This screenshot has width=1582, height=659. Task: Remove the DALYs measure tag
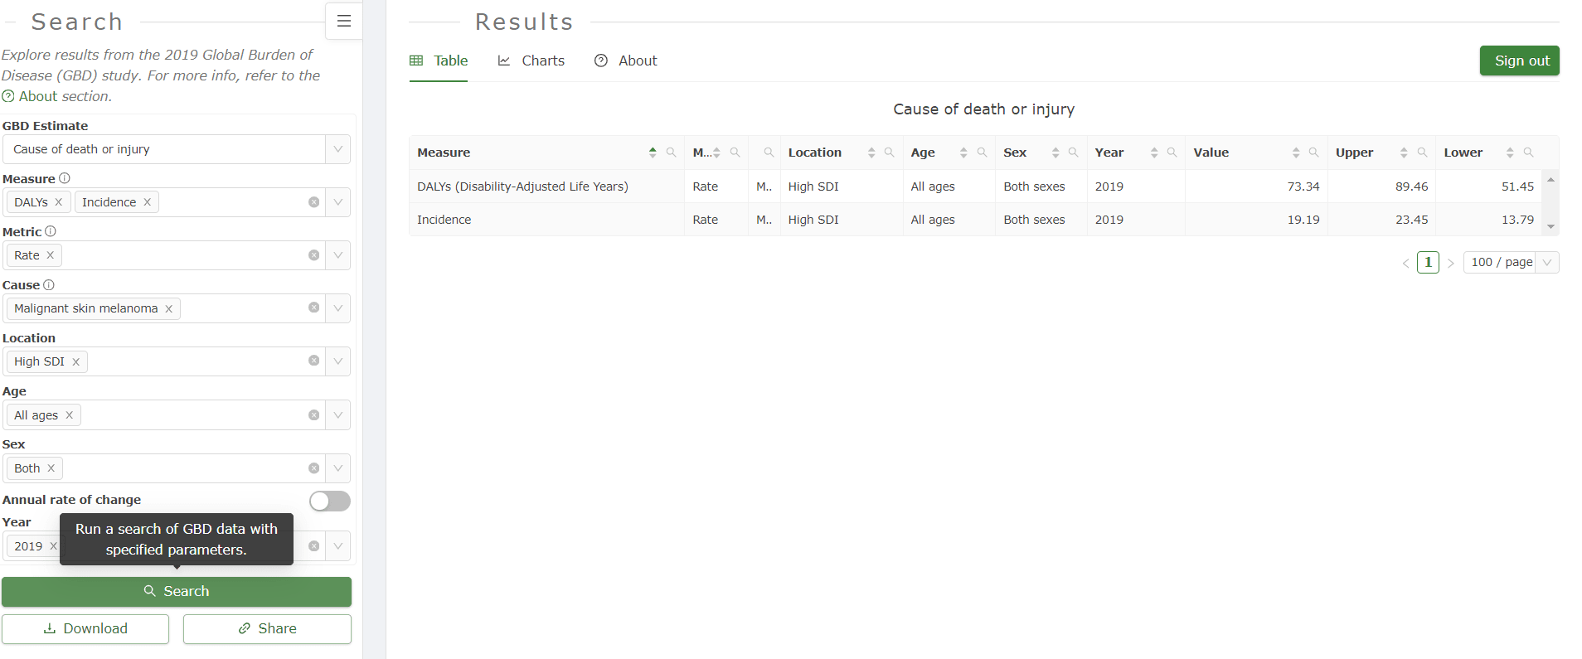[59, 202]
